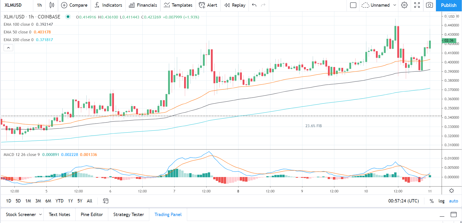Viewport: 462px width, 223px height.
Task: Open the Go to date calendar icon
Action: (x=105, y=201)
